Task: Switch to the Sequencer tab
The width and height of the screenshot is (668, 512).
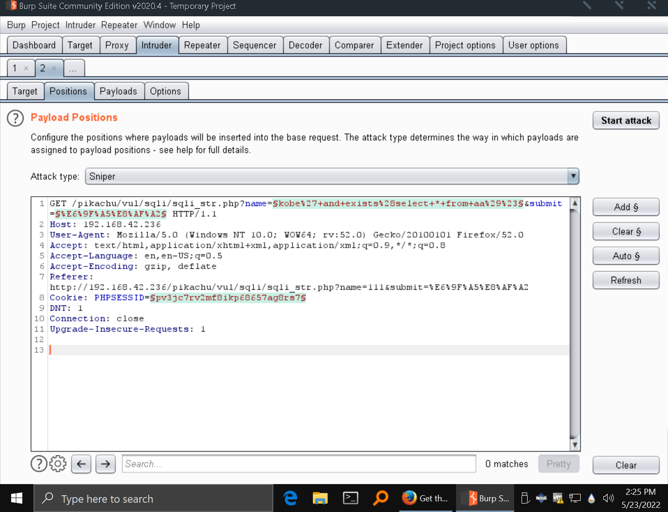Action: 255,45
